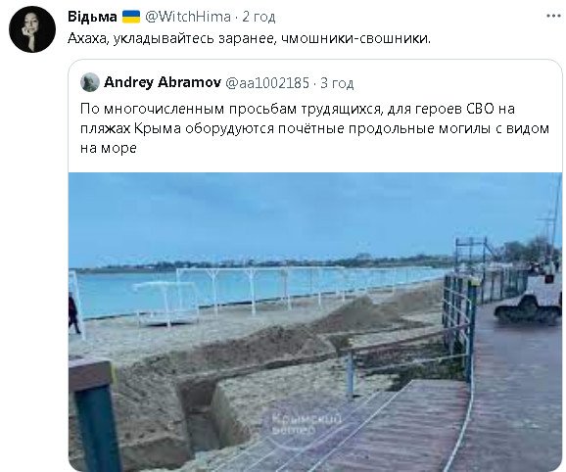The image size is (566, 472).
Task: Open the "3 год" quoted tweet timestamp
Action: (x=337, y=83)
